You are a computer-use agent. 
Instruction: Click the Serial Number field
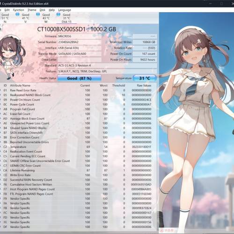pyautogui.click(x=80, y=42)
